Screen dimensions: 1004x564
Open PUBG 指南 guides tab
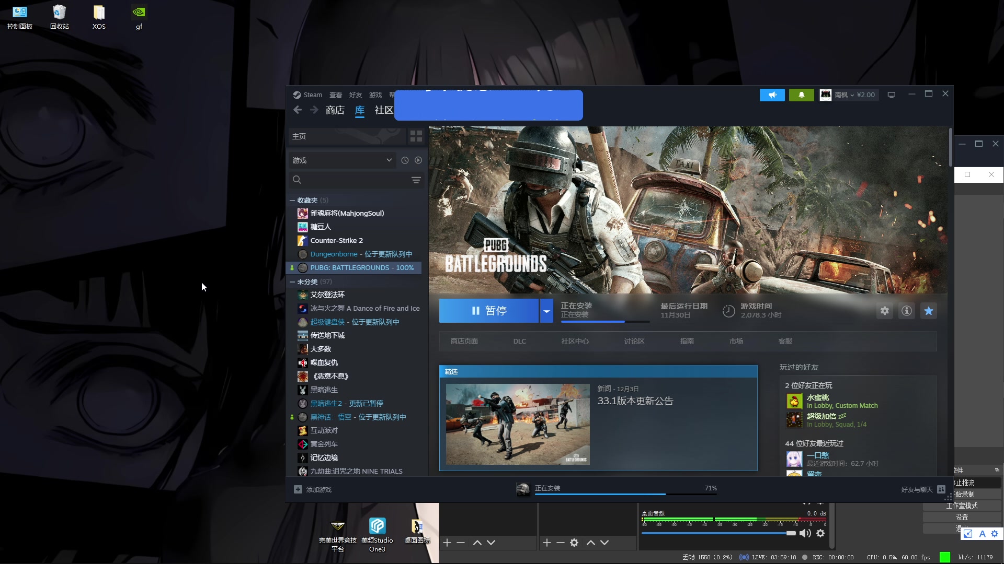pos(687,342)
